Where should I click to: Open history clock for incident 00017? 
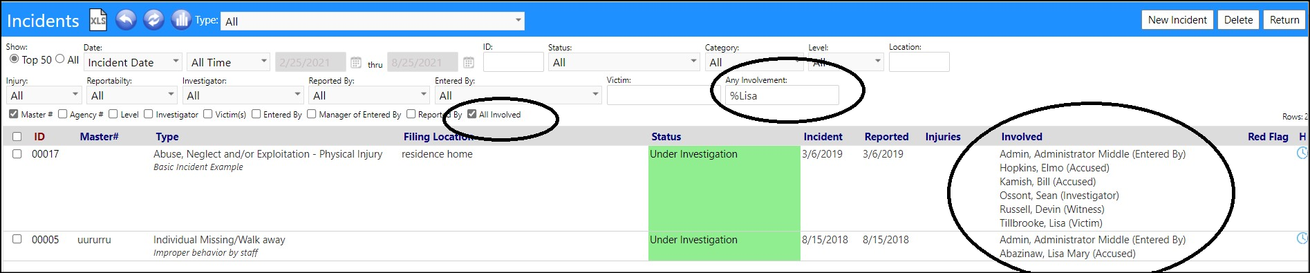pos(1302,153)
